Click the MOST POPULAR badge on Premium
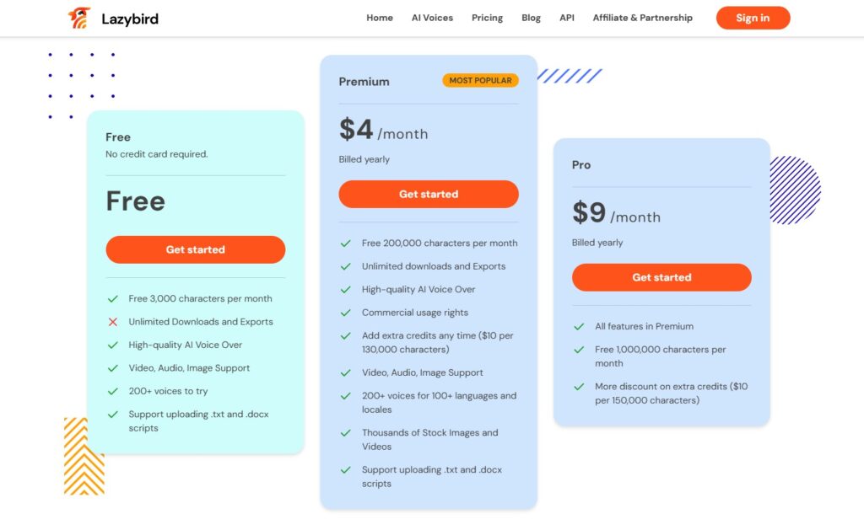This screenshot has width=864, height=530. pyautogui.click(x=480, y=80)
